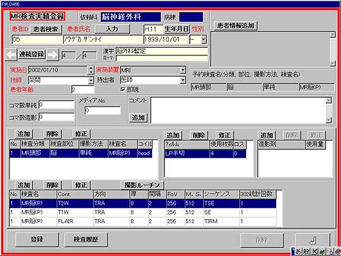Click the return arrow icon button
The image size is (341, 256).
[x=312, y=240]
